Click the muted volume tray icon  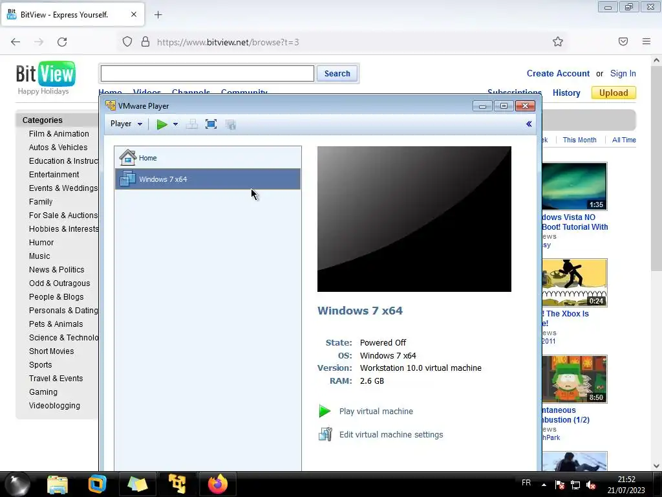pos(591,485)
